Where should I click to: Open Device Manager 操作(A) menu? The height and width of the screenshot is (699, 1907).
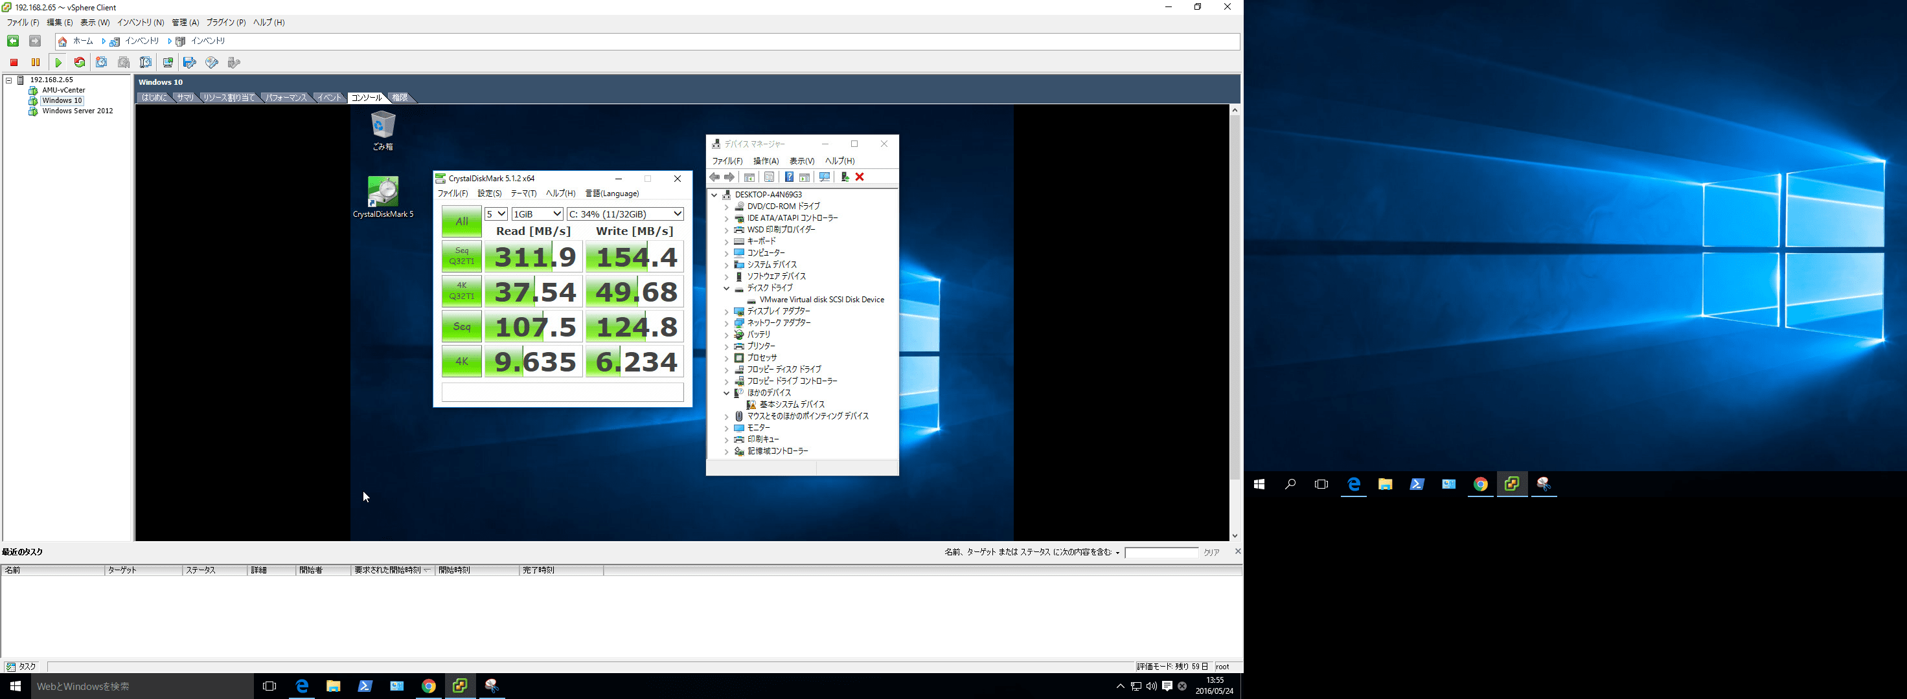click(766, 161)
